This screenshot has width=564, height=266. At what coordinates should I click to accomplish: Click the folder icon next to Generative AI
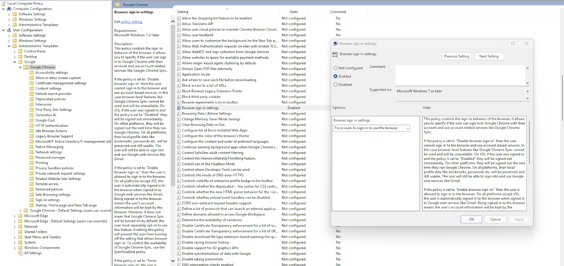(x=32, y=115)
